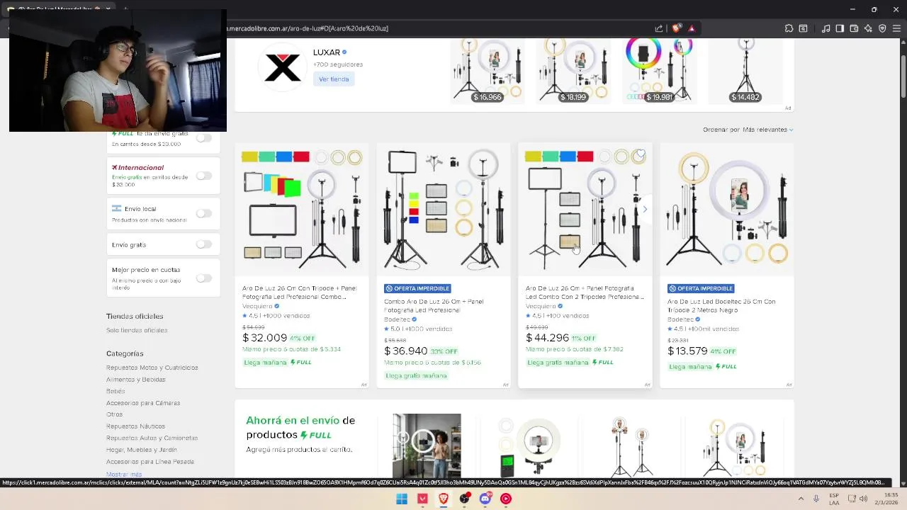Image resolution: width=907 pixels, height=510 pixels.
Task: Open the ESP LAA language switcher
Action: (x=834, y=499)
